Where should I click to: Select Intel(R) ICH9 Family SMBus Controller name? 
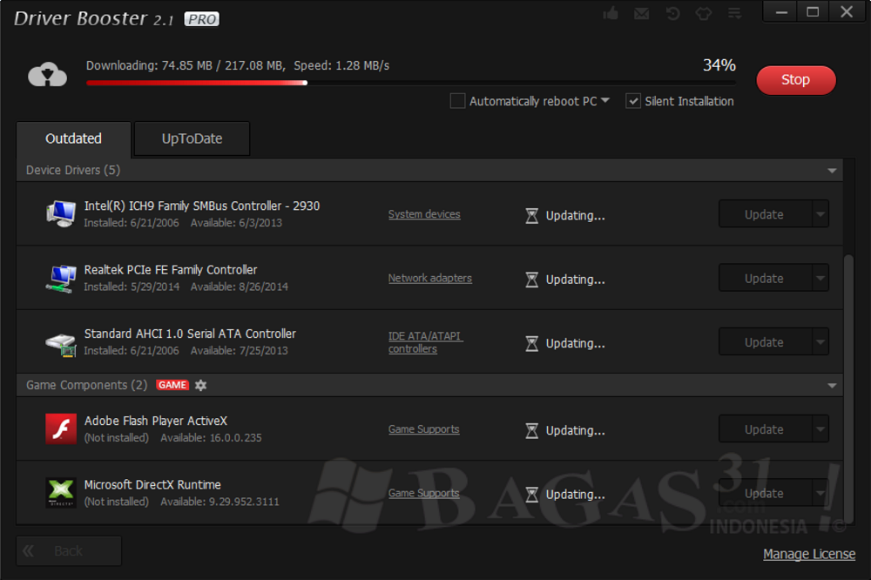202,206
